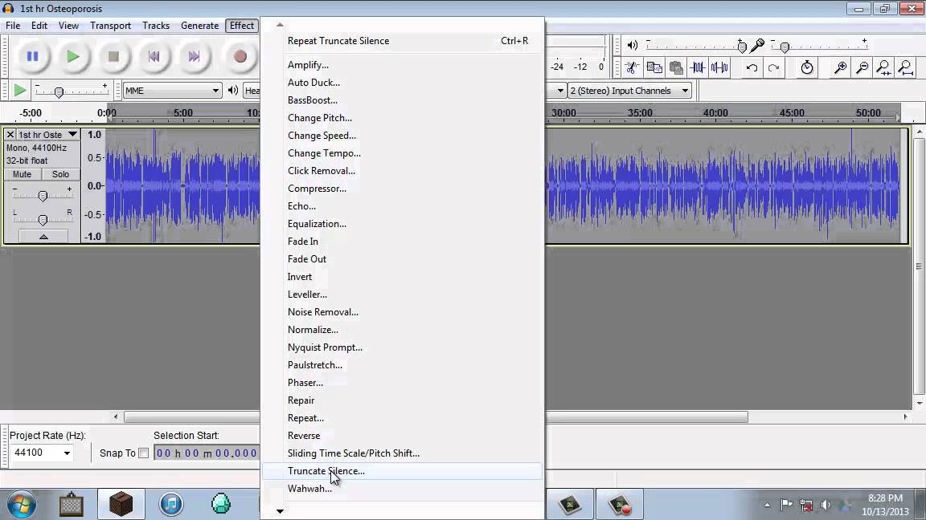Close the 1st hr Oste track
The width and height of the screenshot is (926, 520).
(x=10, y=135)
